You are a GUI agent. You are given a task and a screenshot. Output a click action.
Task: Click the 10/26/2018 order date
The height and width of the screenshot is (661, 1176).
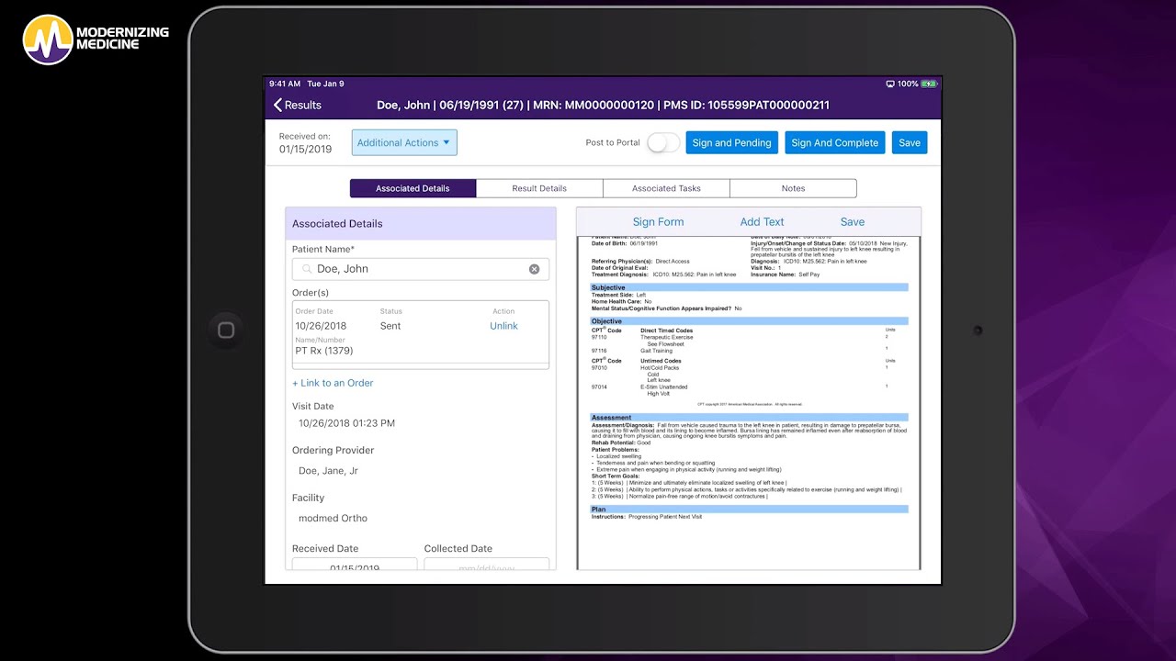pos(321,326)
